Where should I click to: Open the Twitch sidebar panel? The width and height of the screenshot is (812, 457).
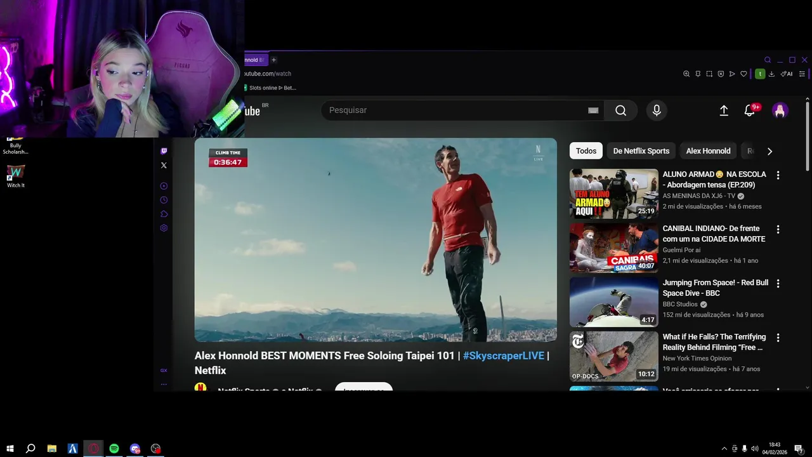pos(164,151)
